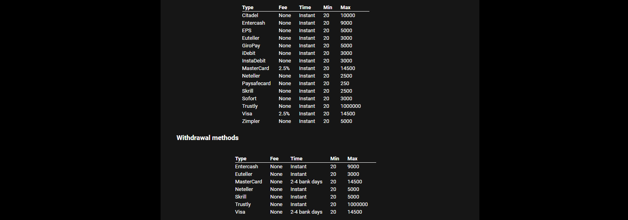Click the MasterCard 2.5% fee cell
Image resolution: width=628 pixels, height=220 pixels.
pyautogui.click(x=284, y=68)
